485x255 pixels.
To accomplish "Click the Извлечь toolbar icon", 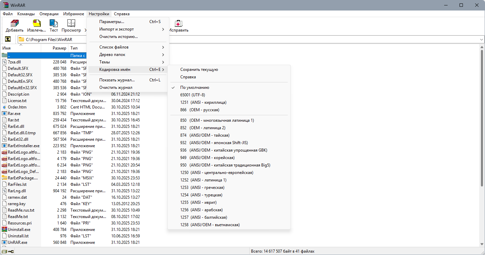I will [x=36, y=23].
